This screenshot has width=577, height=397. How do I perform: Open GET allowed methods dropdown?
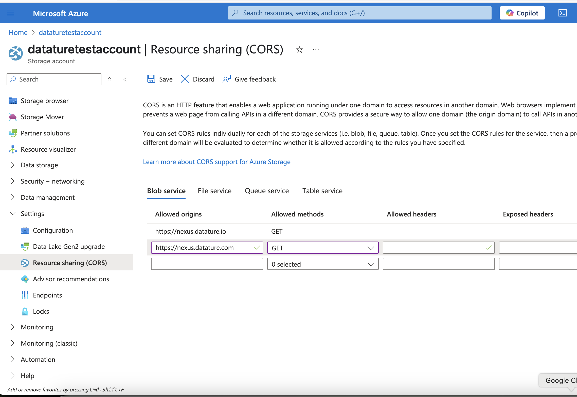(322, 248)
